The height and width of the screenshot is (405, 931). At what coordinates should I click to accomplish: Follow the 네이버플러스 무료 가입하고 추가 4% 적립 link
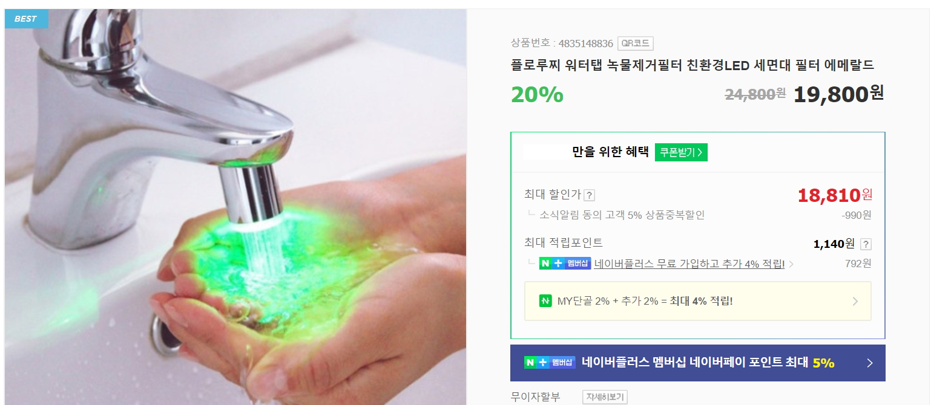(689, 264)
